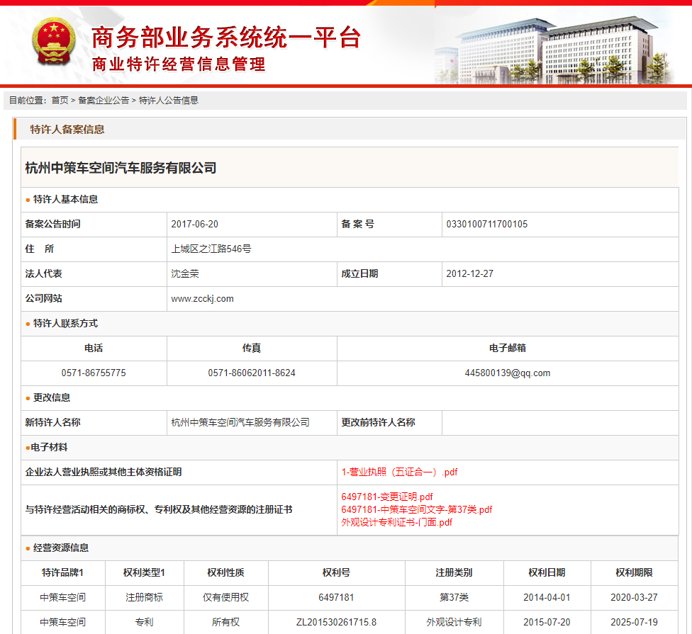Click the 更改信息 section label
This screenshot has width=692, height=634.
pyautogui.click(x=52, y=397)
